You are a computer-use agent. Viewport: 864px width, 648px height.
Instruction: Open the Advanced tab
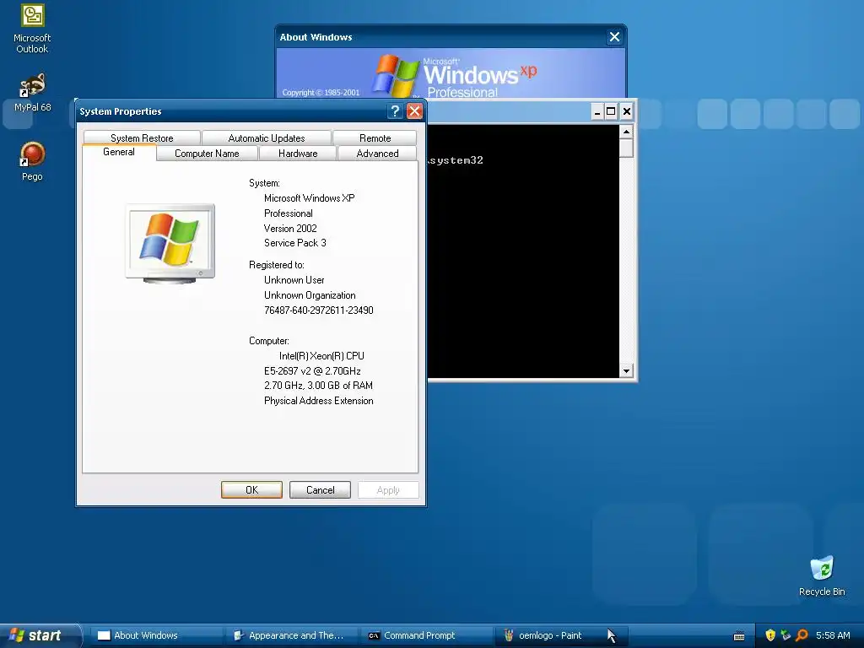[x=377, y=154]
